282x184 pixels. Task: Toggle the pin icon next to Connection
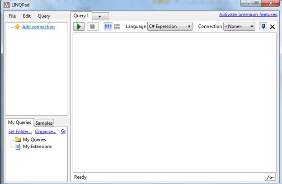click(263, 27)
